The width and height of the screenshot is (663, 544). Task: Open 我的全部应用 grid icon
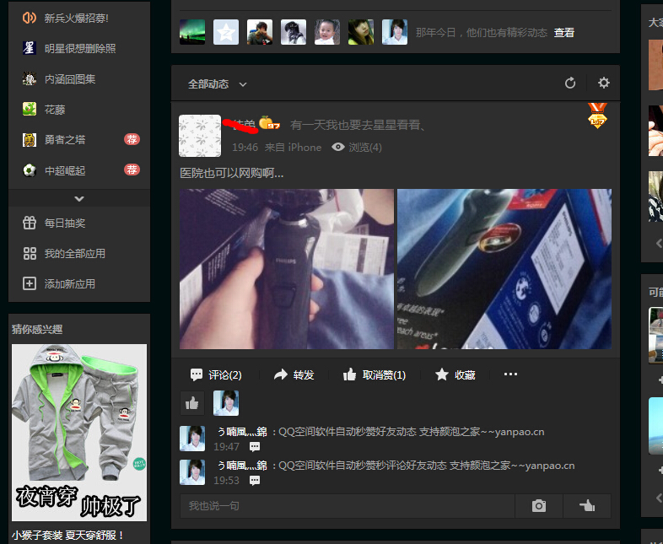tap(30, 254)
